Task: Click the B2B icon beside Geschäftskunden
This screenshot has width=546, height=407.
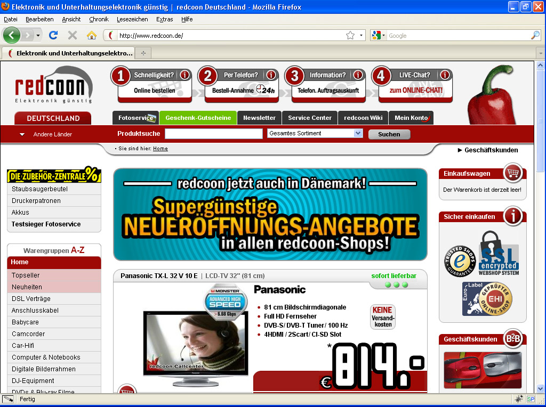Action: [x=513, y=339]
